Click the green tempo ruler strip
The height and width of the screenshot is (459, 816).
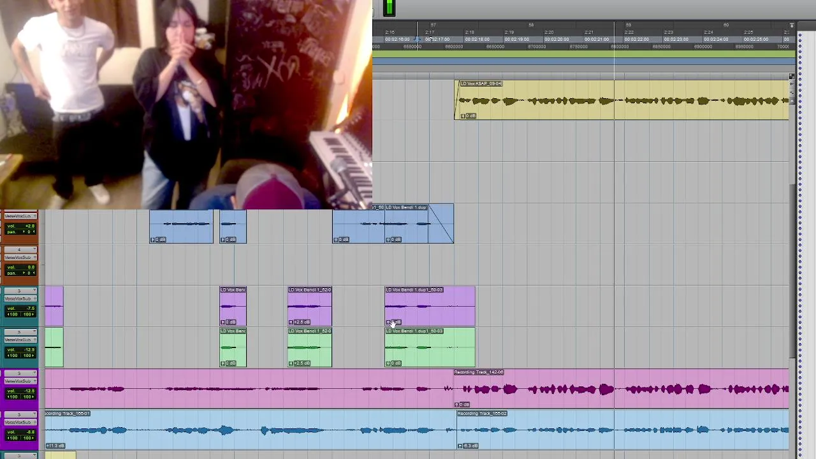(x=584, y=55)
